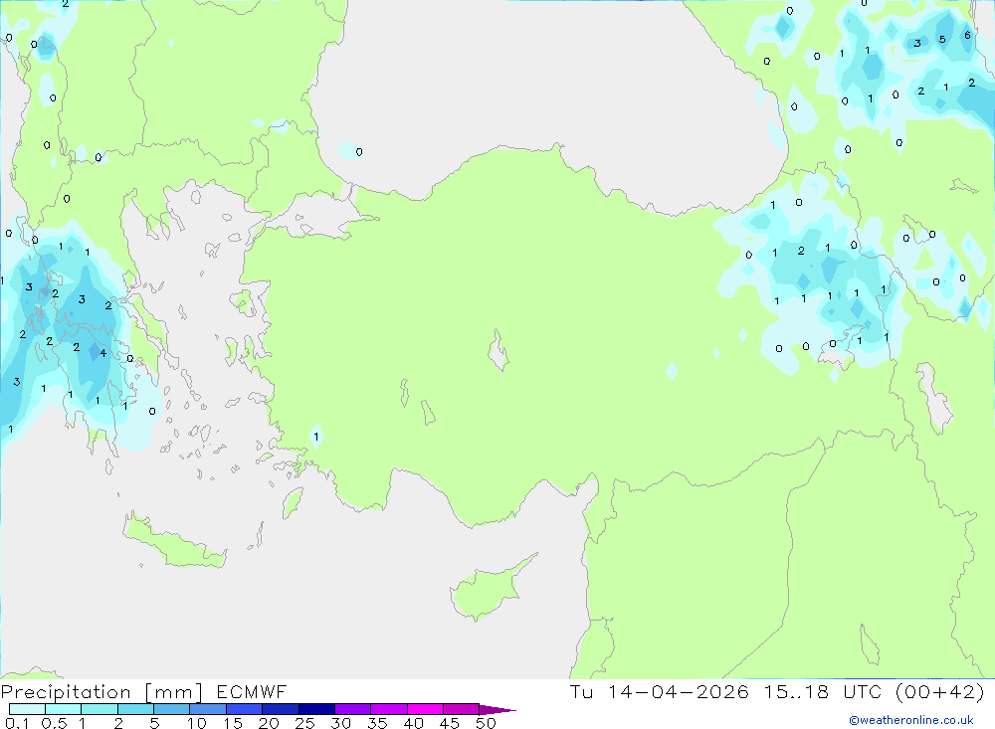Click the 'Precipitation [mm]' title text
The height and width of the screenshot is (729, 995).
point(101,692)
